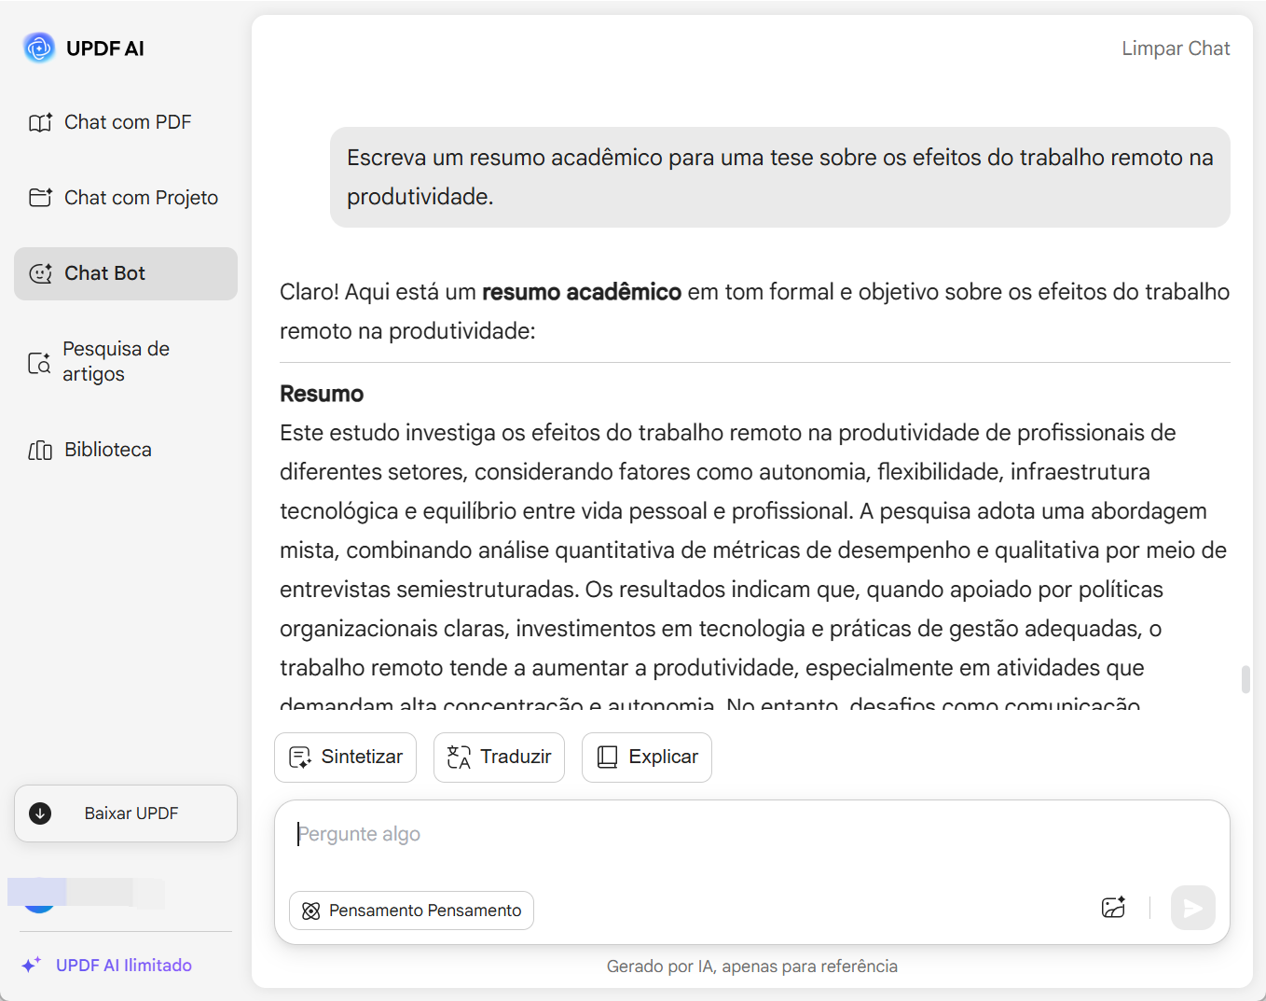Toggle the Pensamento Pensamento mode
This screenshot has width=1266, height=1001.
coord(411,911)
